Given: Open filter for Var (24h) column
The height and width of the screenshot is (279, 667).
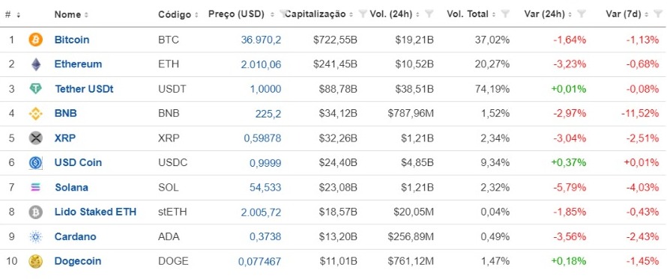Looking at the screenshot, I should coord(582,14).
